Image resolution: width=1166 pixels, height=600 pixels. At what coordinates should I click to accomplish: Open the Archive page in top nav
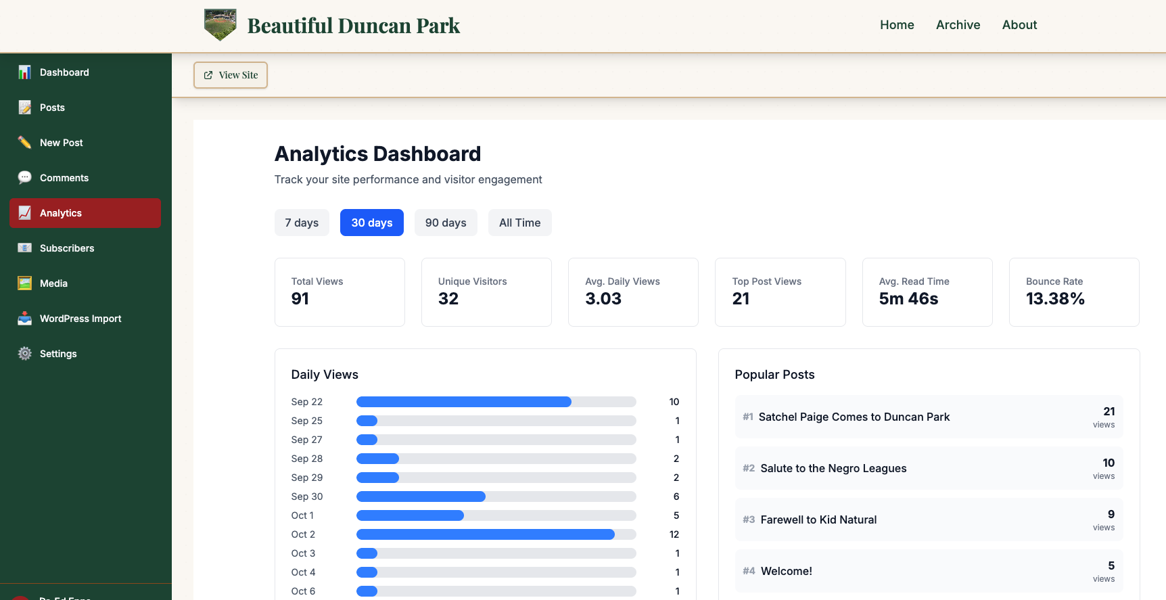(x=958, y=25)
